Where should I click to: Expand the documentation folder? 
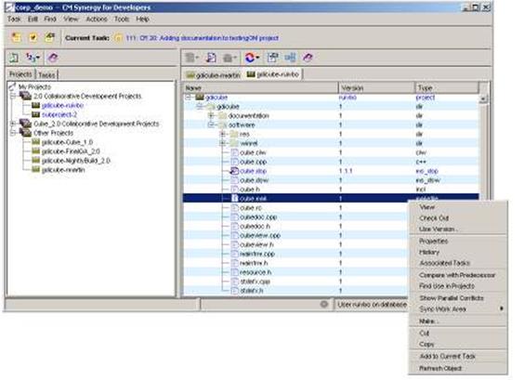(x=211, y=115)
